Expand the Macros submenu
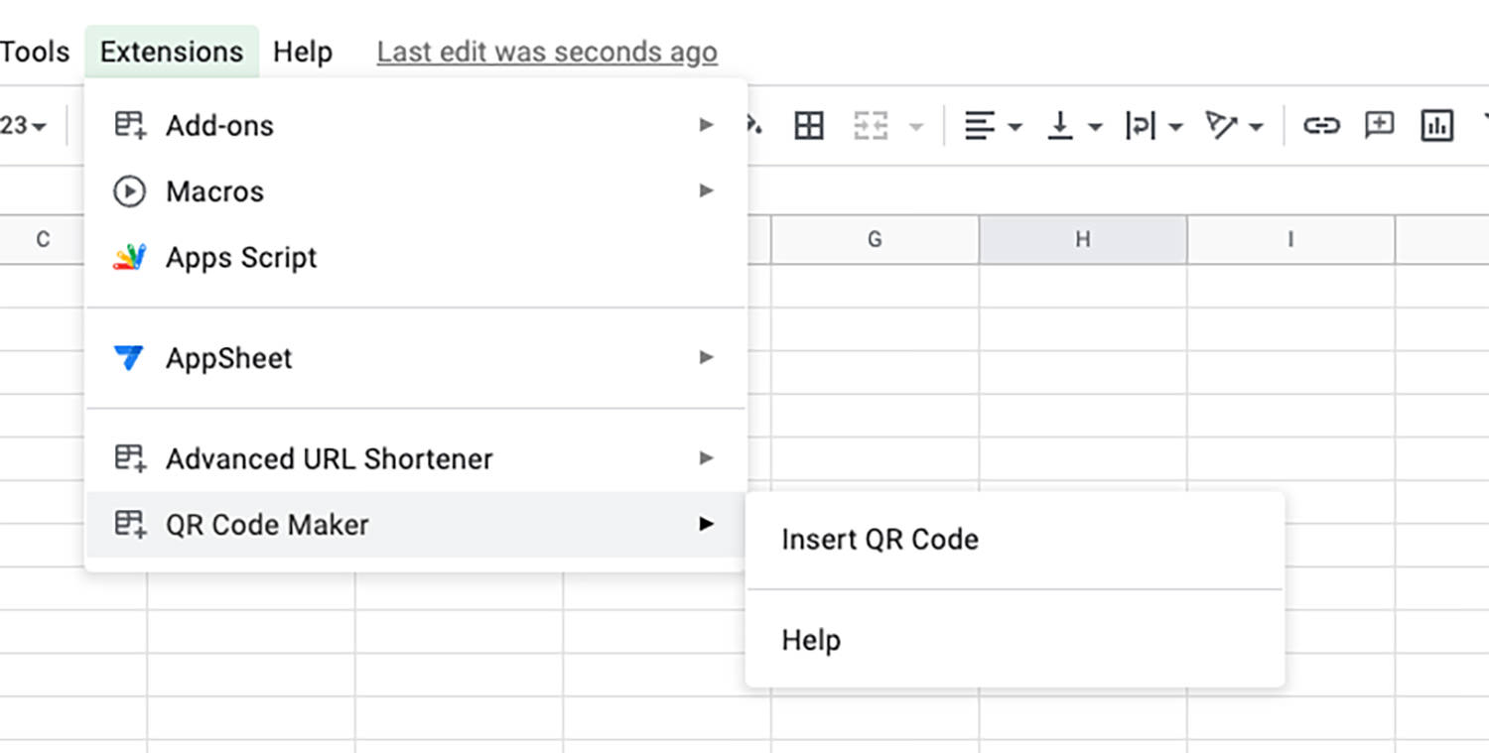Image resolution: width=1489 pixels, height=753 pixels. coord(416,190)
